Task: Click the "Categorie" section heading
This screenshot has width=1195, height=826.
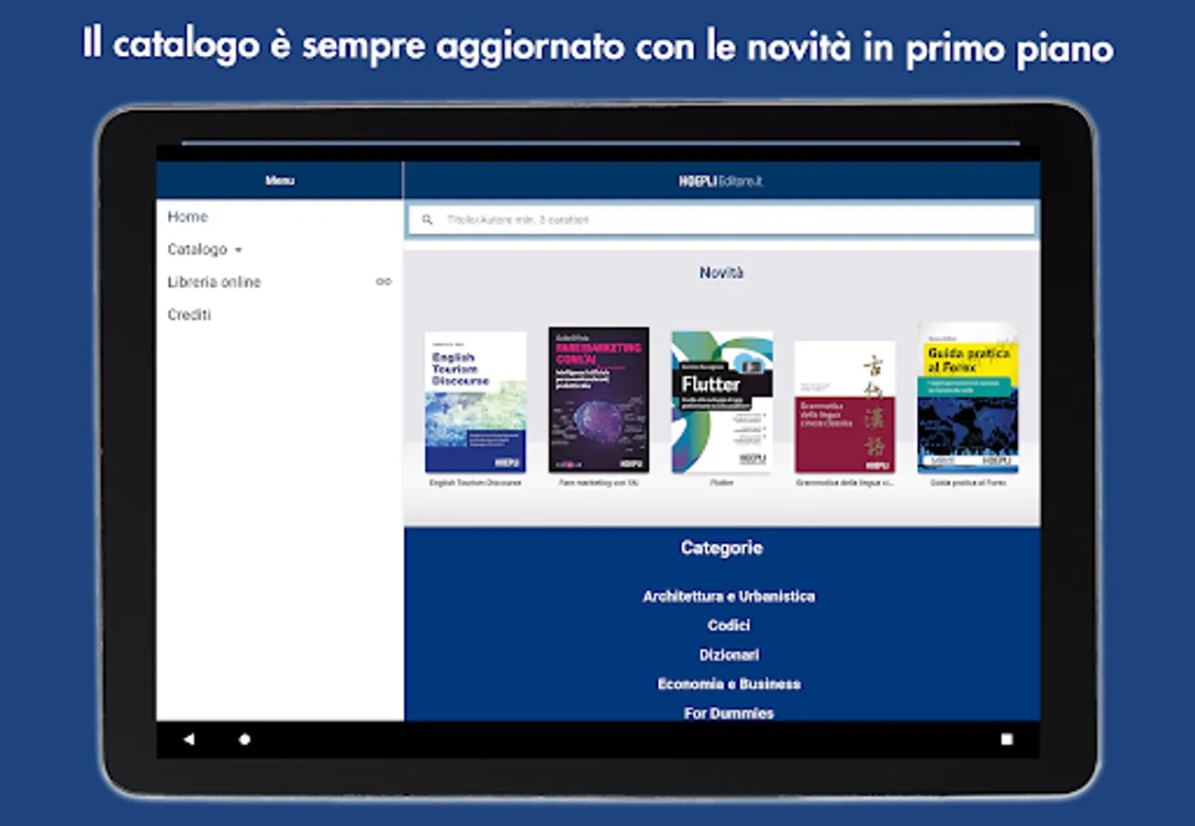Action: tap(721, 548)
